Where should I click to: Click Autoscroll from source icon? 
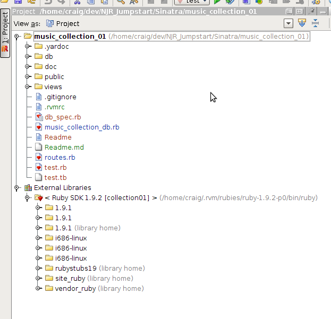click(302, 23)
